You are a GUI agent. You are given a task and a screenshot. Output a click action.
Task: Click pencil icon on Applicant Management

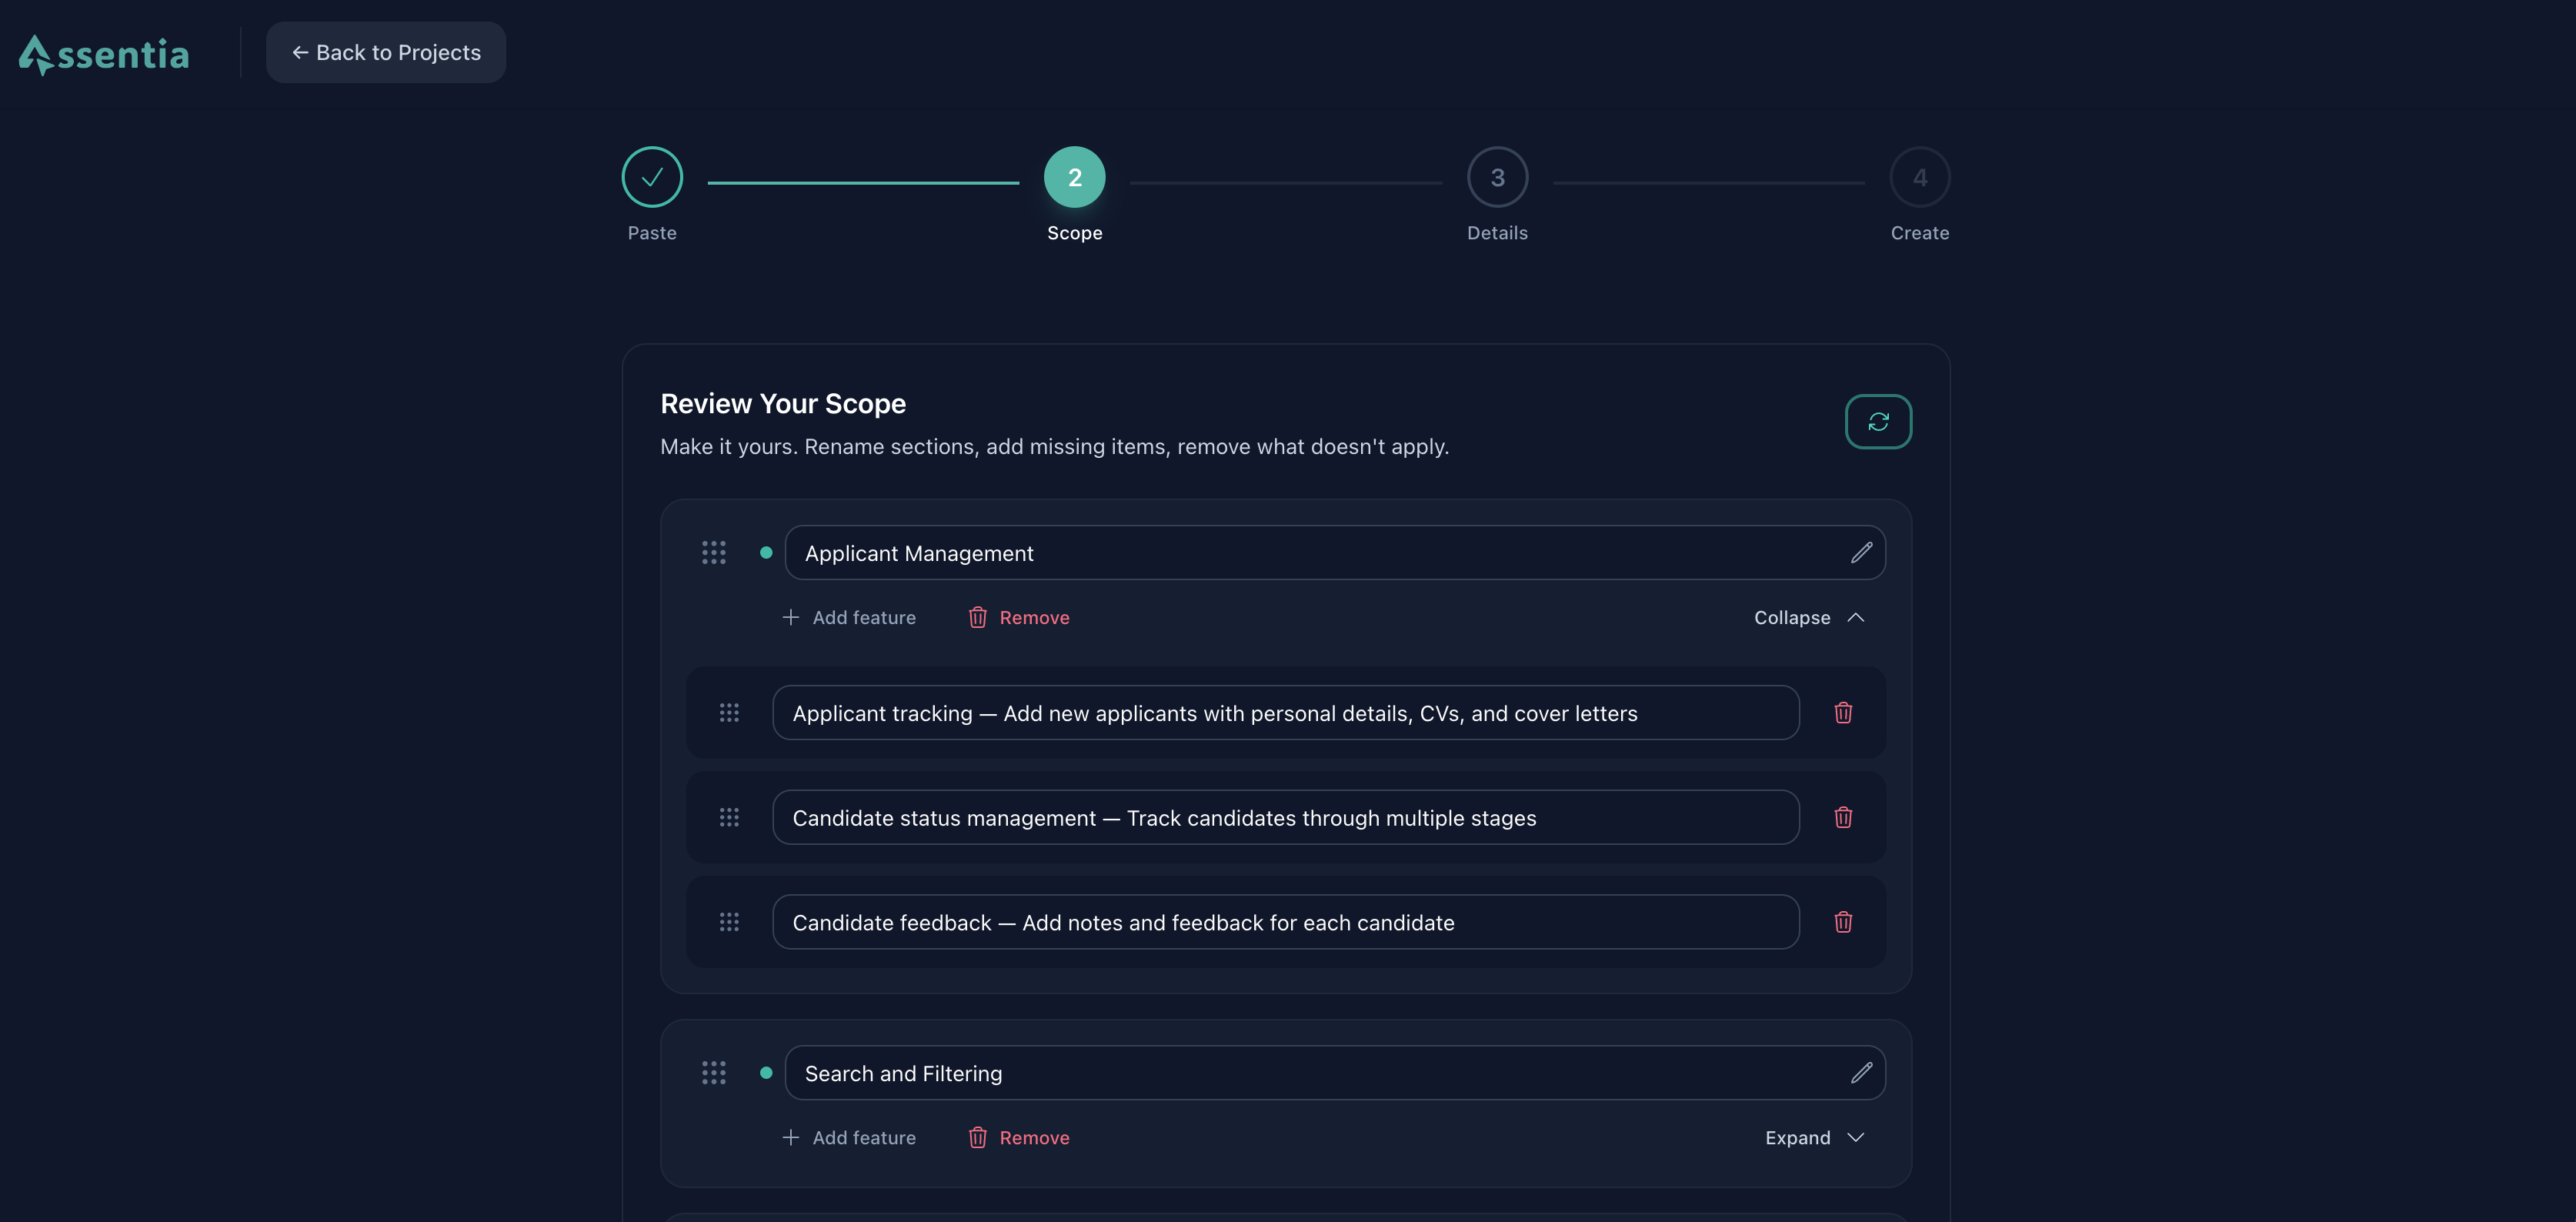click(x=1860, y=553)
